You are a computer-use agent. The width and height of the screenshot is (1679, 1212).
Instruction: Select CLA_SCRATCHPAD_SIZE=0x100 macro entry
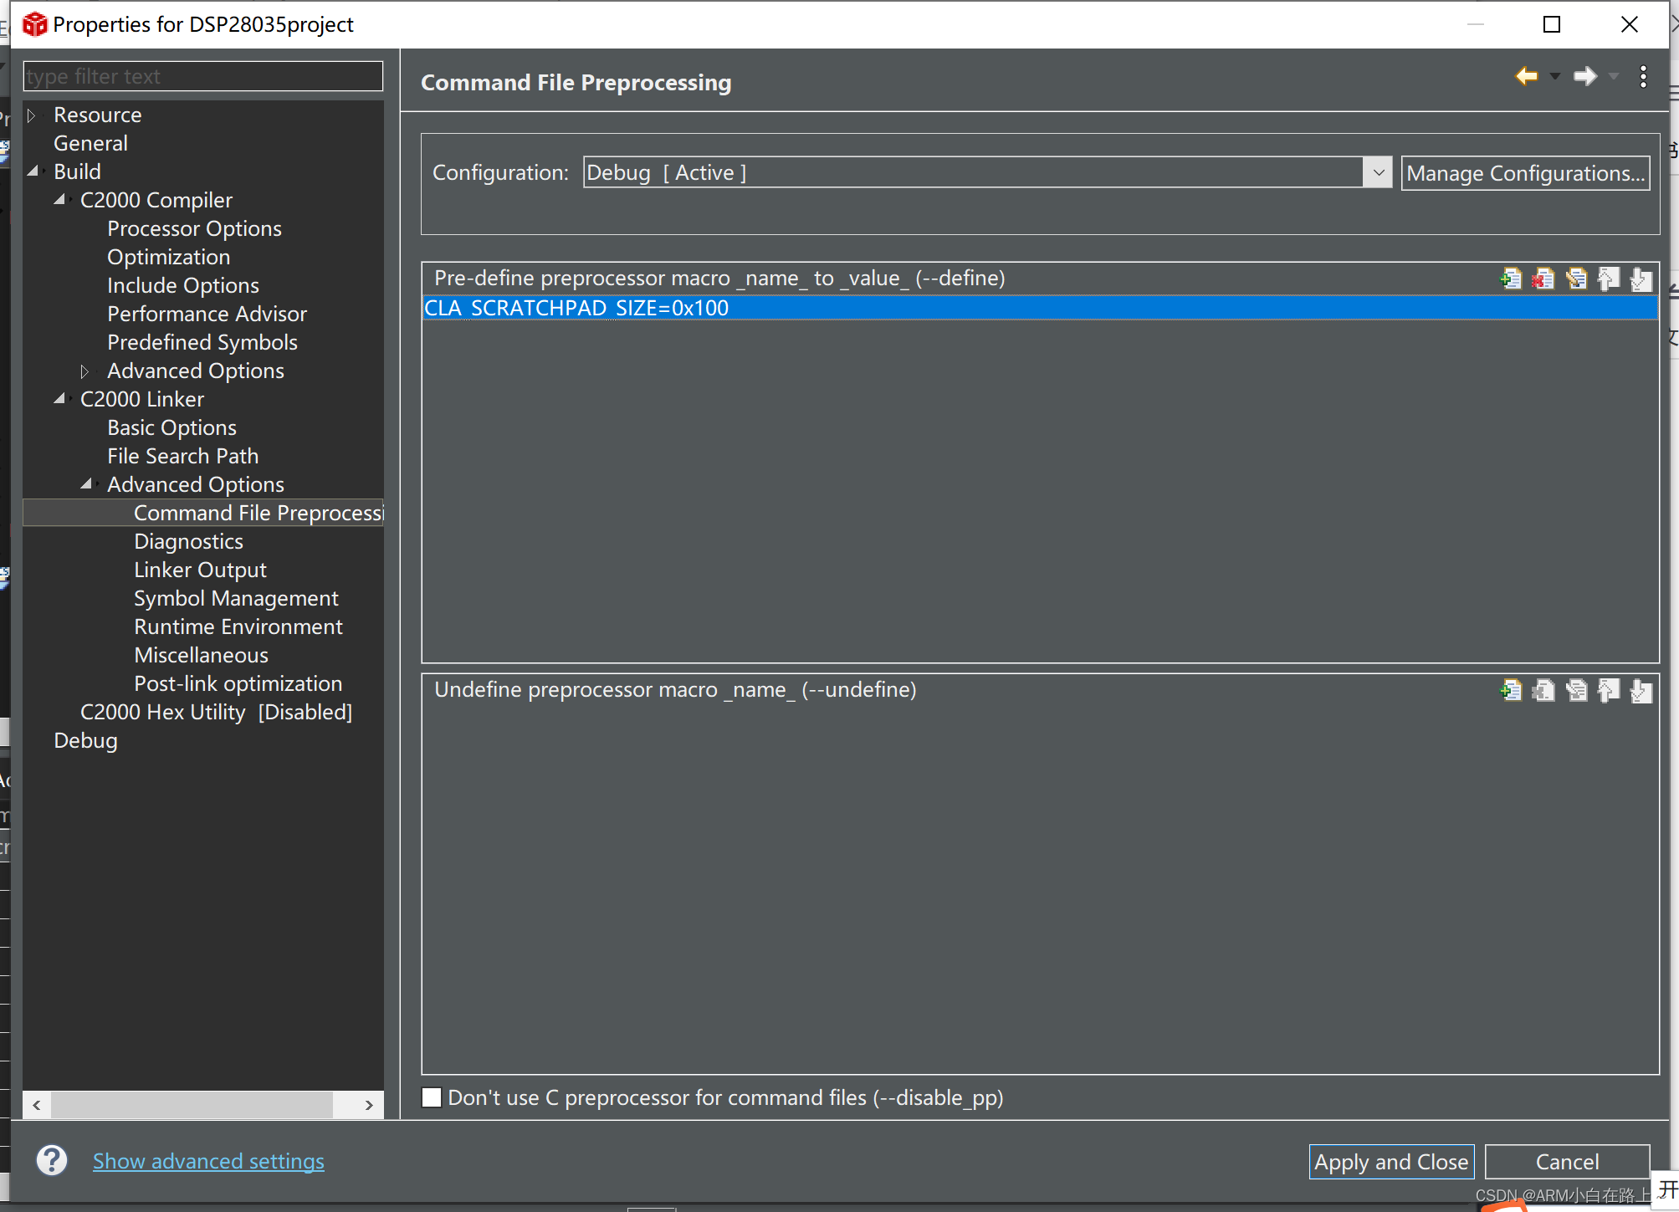coord(1040,308)
